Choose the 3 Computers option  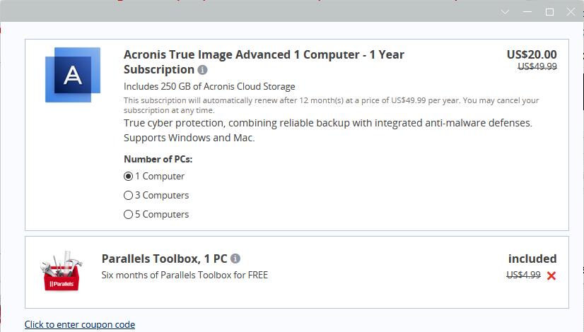pos(128,196)
